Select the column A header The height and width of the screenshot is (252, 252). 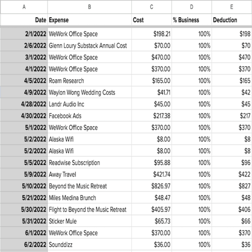24,7
